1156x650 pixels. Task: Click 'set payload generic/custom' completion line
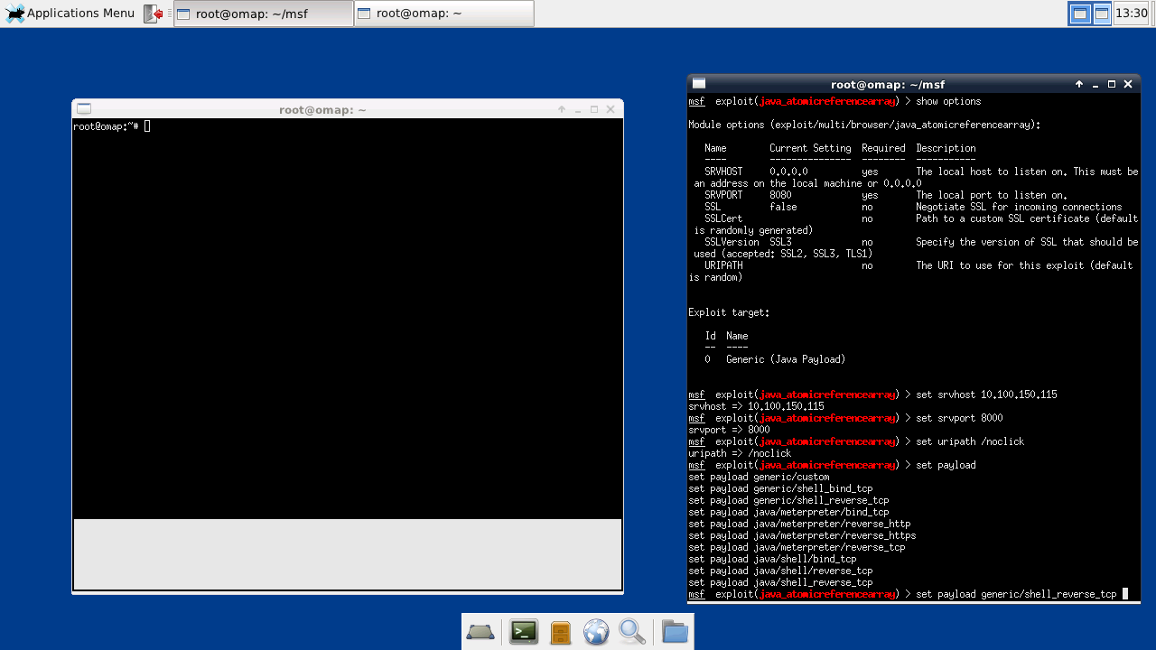pyautogui.click(x=759, y=477)
